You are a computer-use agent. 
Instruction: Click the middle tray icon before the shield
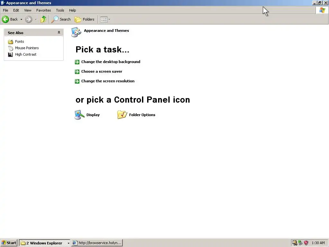tap(300, 243)
